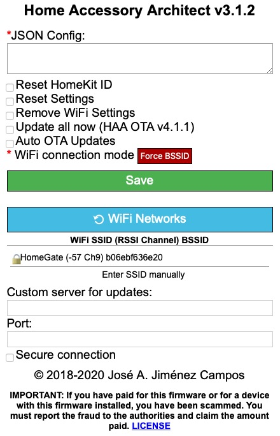Turn on the Secure connection checkbox
The width and height of the screenshot is (280, 436).
(x=10, y=357)
